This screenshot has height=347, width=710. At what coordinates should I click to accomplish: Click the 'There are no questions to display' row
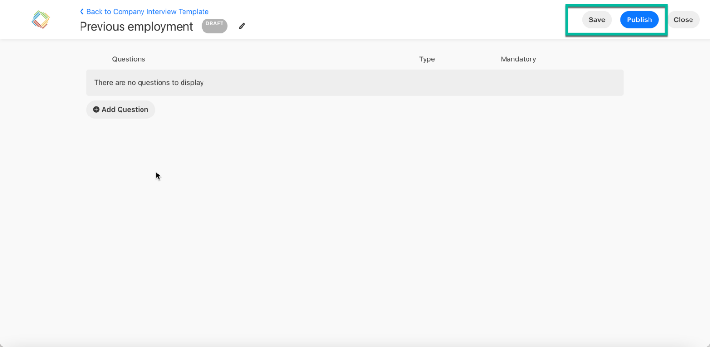[355, 82]
